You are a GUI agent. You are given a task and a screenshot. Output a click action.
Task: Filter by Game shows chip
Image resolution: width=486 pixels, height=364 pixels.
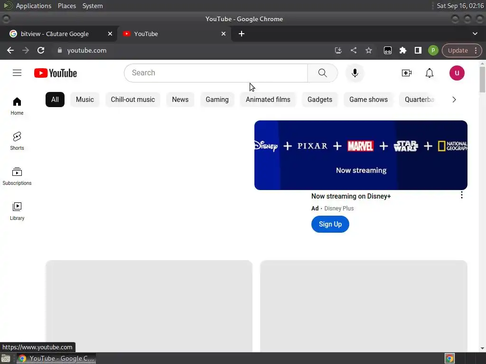(x=368, y=100)
